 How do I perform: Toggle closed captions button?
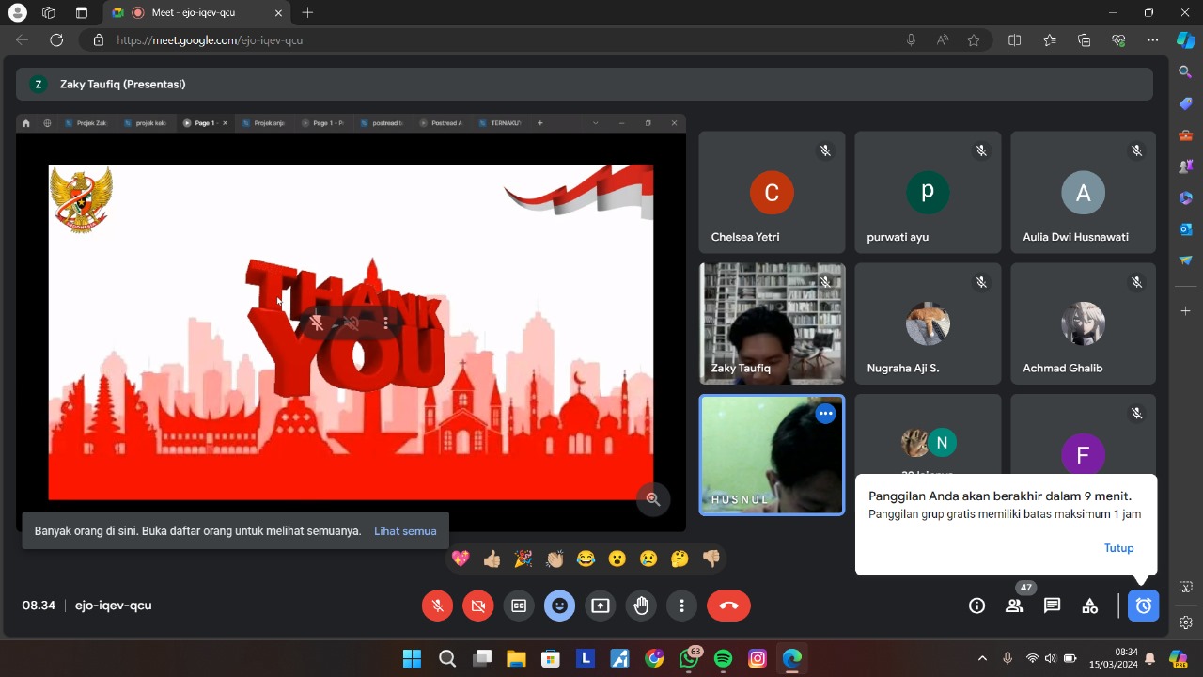(x=519, y=606)
